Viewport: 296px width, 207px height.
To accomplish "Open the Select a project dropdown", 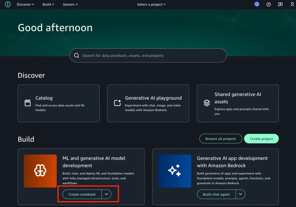I will (151, 4).
